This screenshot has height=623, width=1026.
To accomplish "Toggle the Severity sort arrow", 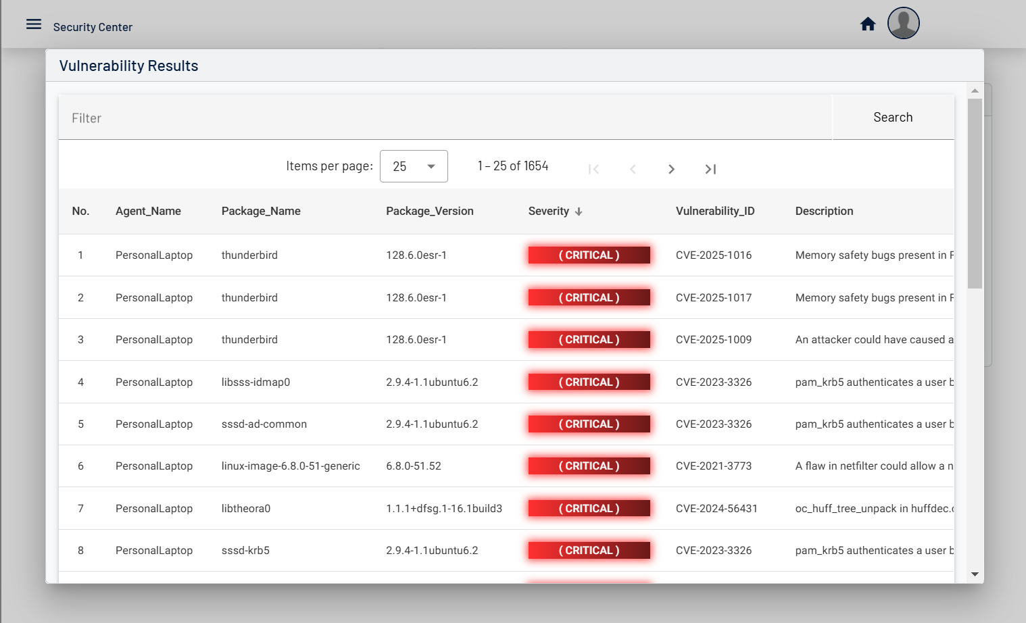I will 579,211.
